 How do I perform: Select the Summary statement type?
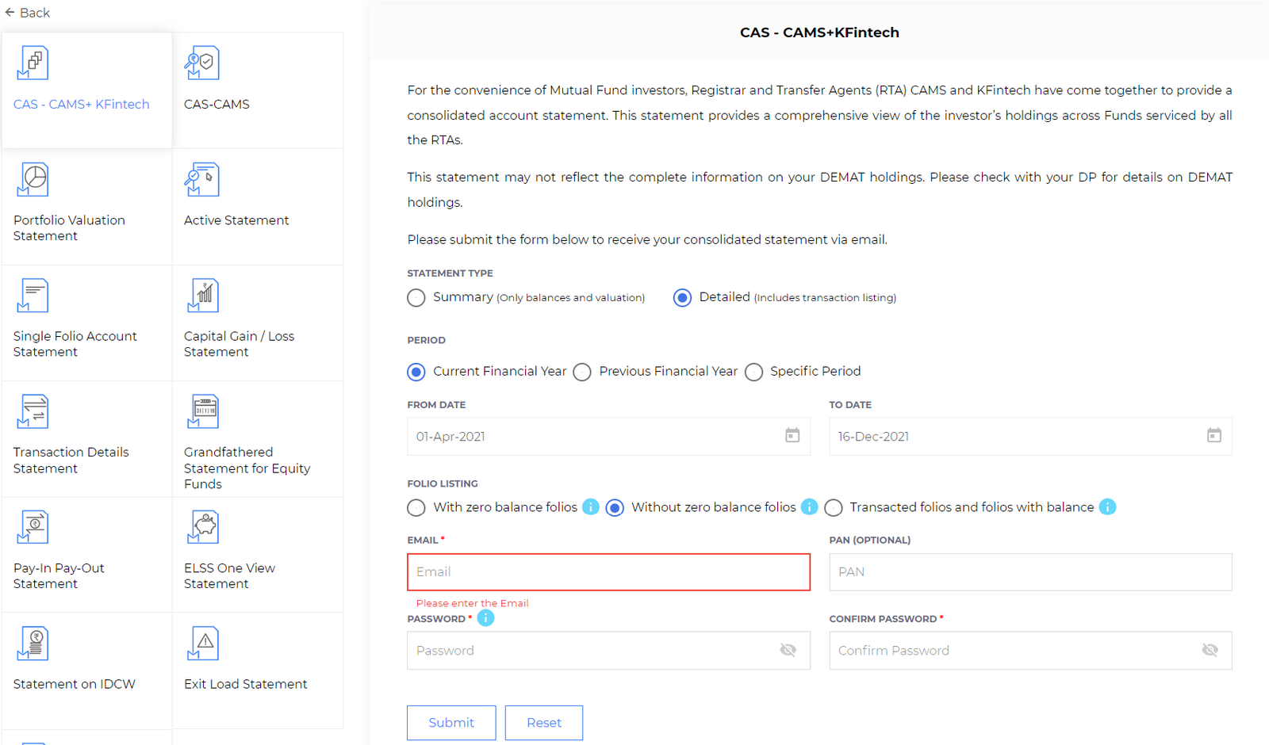point(416,298)
